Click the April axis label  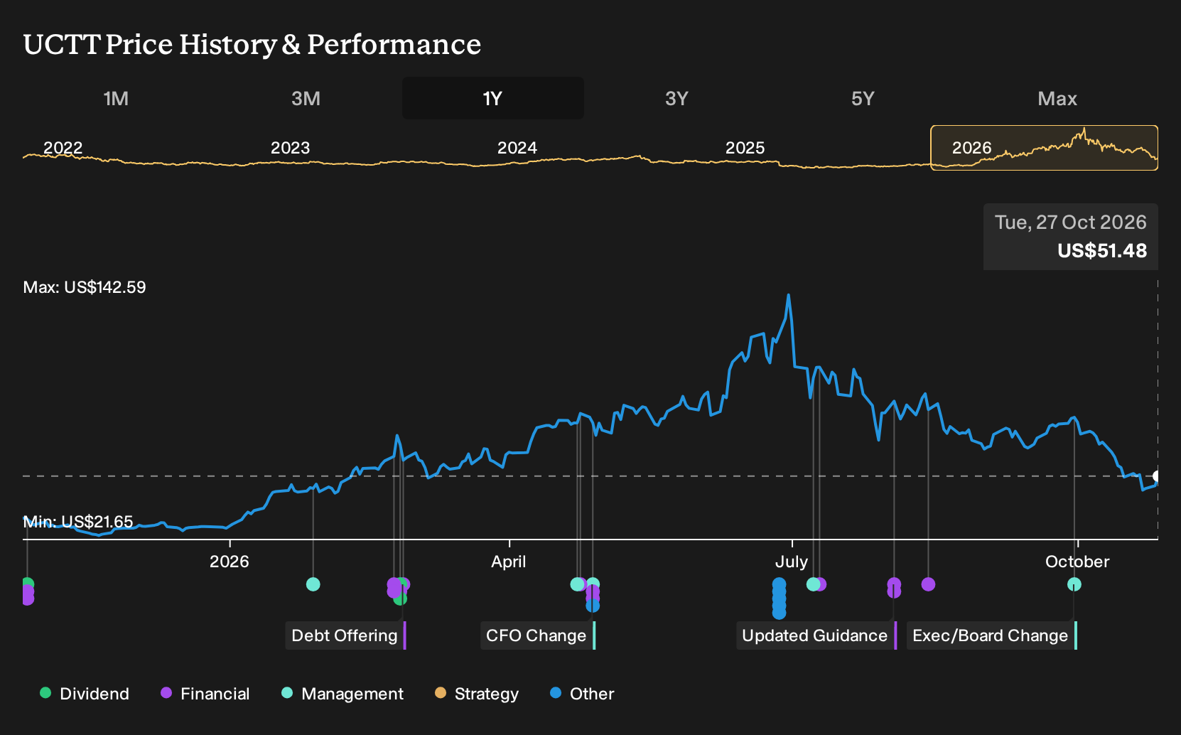pyautogui.click(x=509, y=562)
